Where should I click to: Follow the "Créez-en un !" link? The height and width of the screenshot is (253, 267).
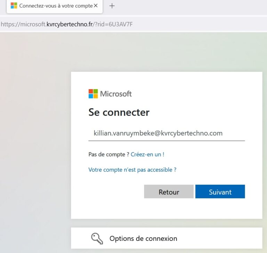click(147, 154)
